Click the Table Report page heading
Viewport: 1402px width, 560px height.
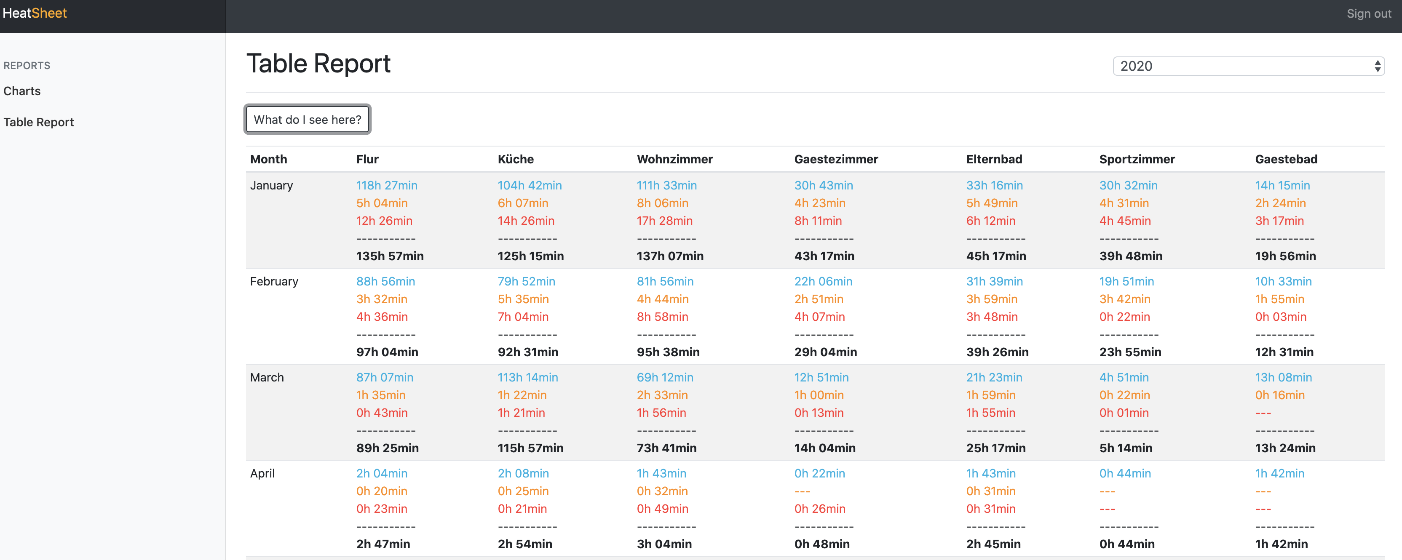(318, 63)
